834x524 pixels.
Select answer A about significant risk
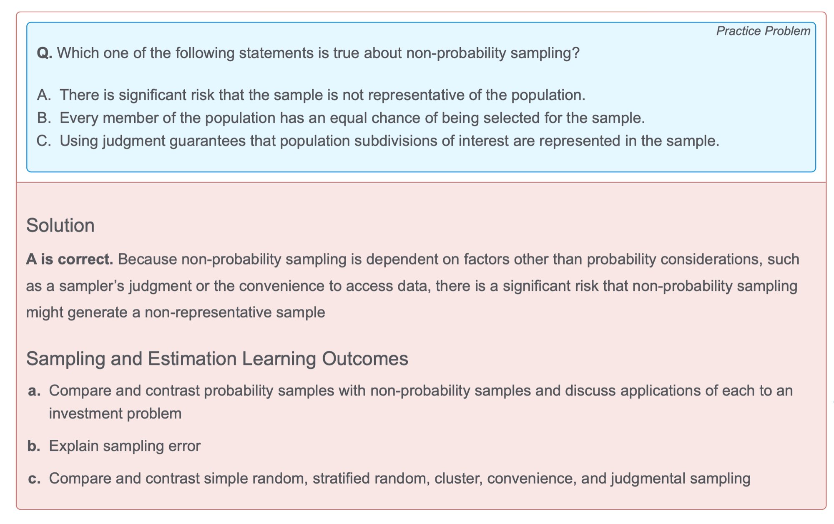(322, 95)
